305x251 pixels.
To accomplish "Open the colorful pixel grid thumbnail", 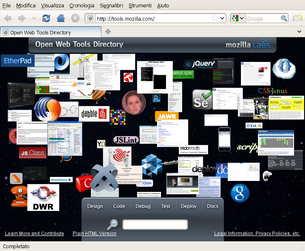I will coord(118,117).
